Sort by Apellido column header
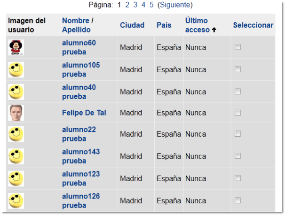The image size is (285, 215). [x=76, y=30]
